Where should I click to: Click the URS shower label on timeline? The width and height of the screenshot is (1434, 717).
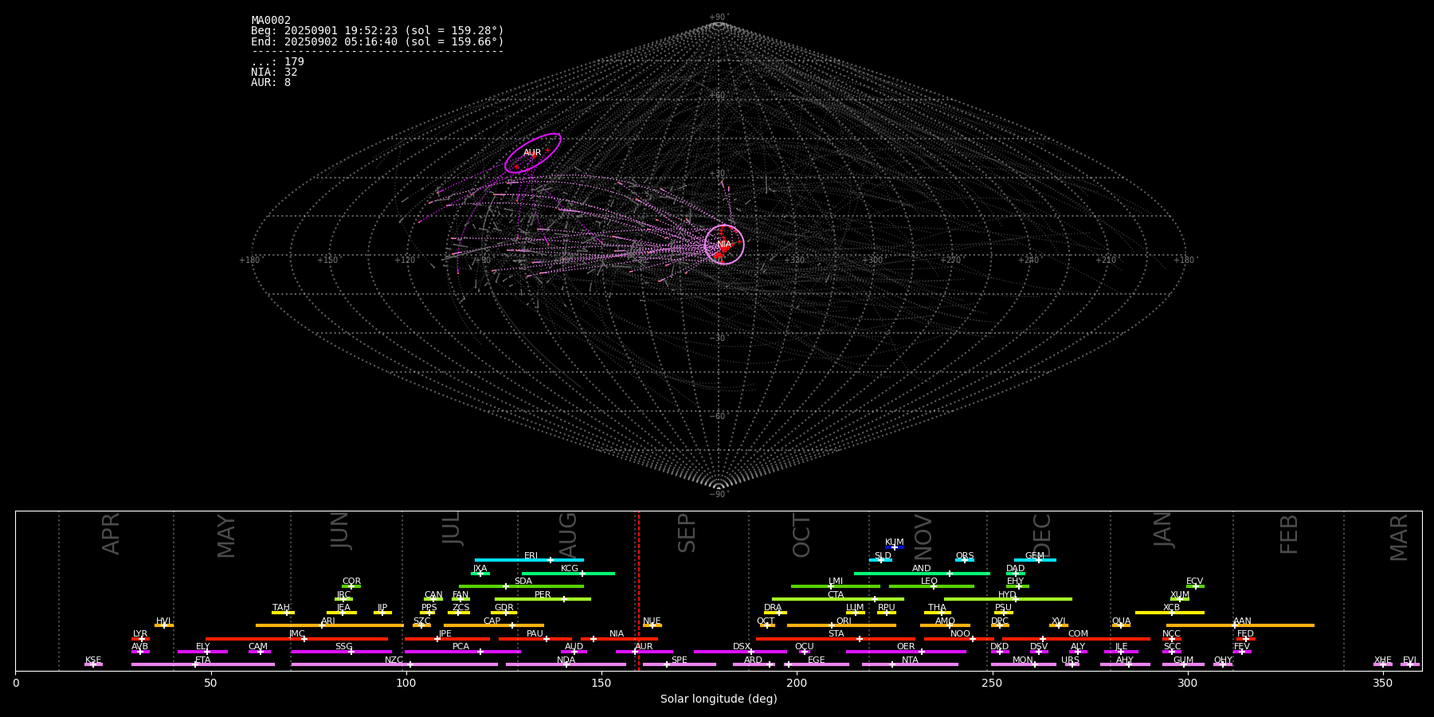(x=1070, y=660)
